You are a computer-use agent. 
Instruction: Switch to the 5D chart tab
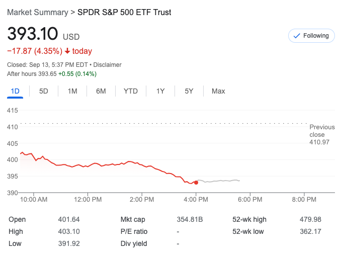(44, 91)
